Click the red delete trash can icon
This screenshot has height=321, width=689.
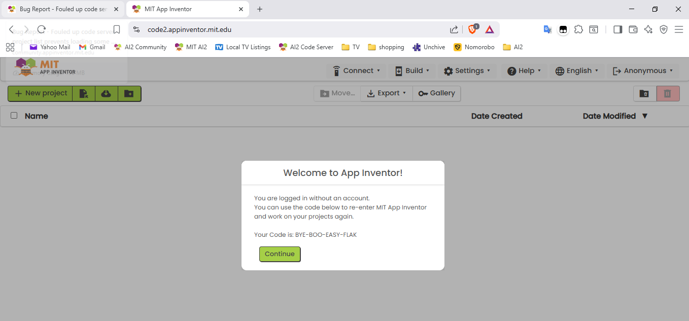click(x=668, y=93)
